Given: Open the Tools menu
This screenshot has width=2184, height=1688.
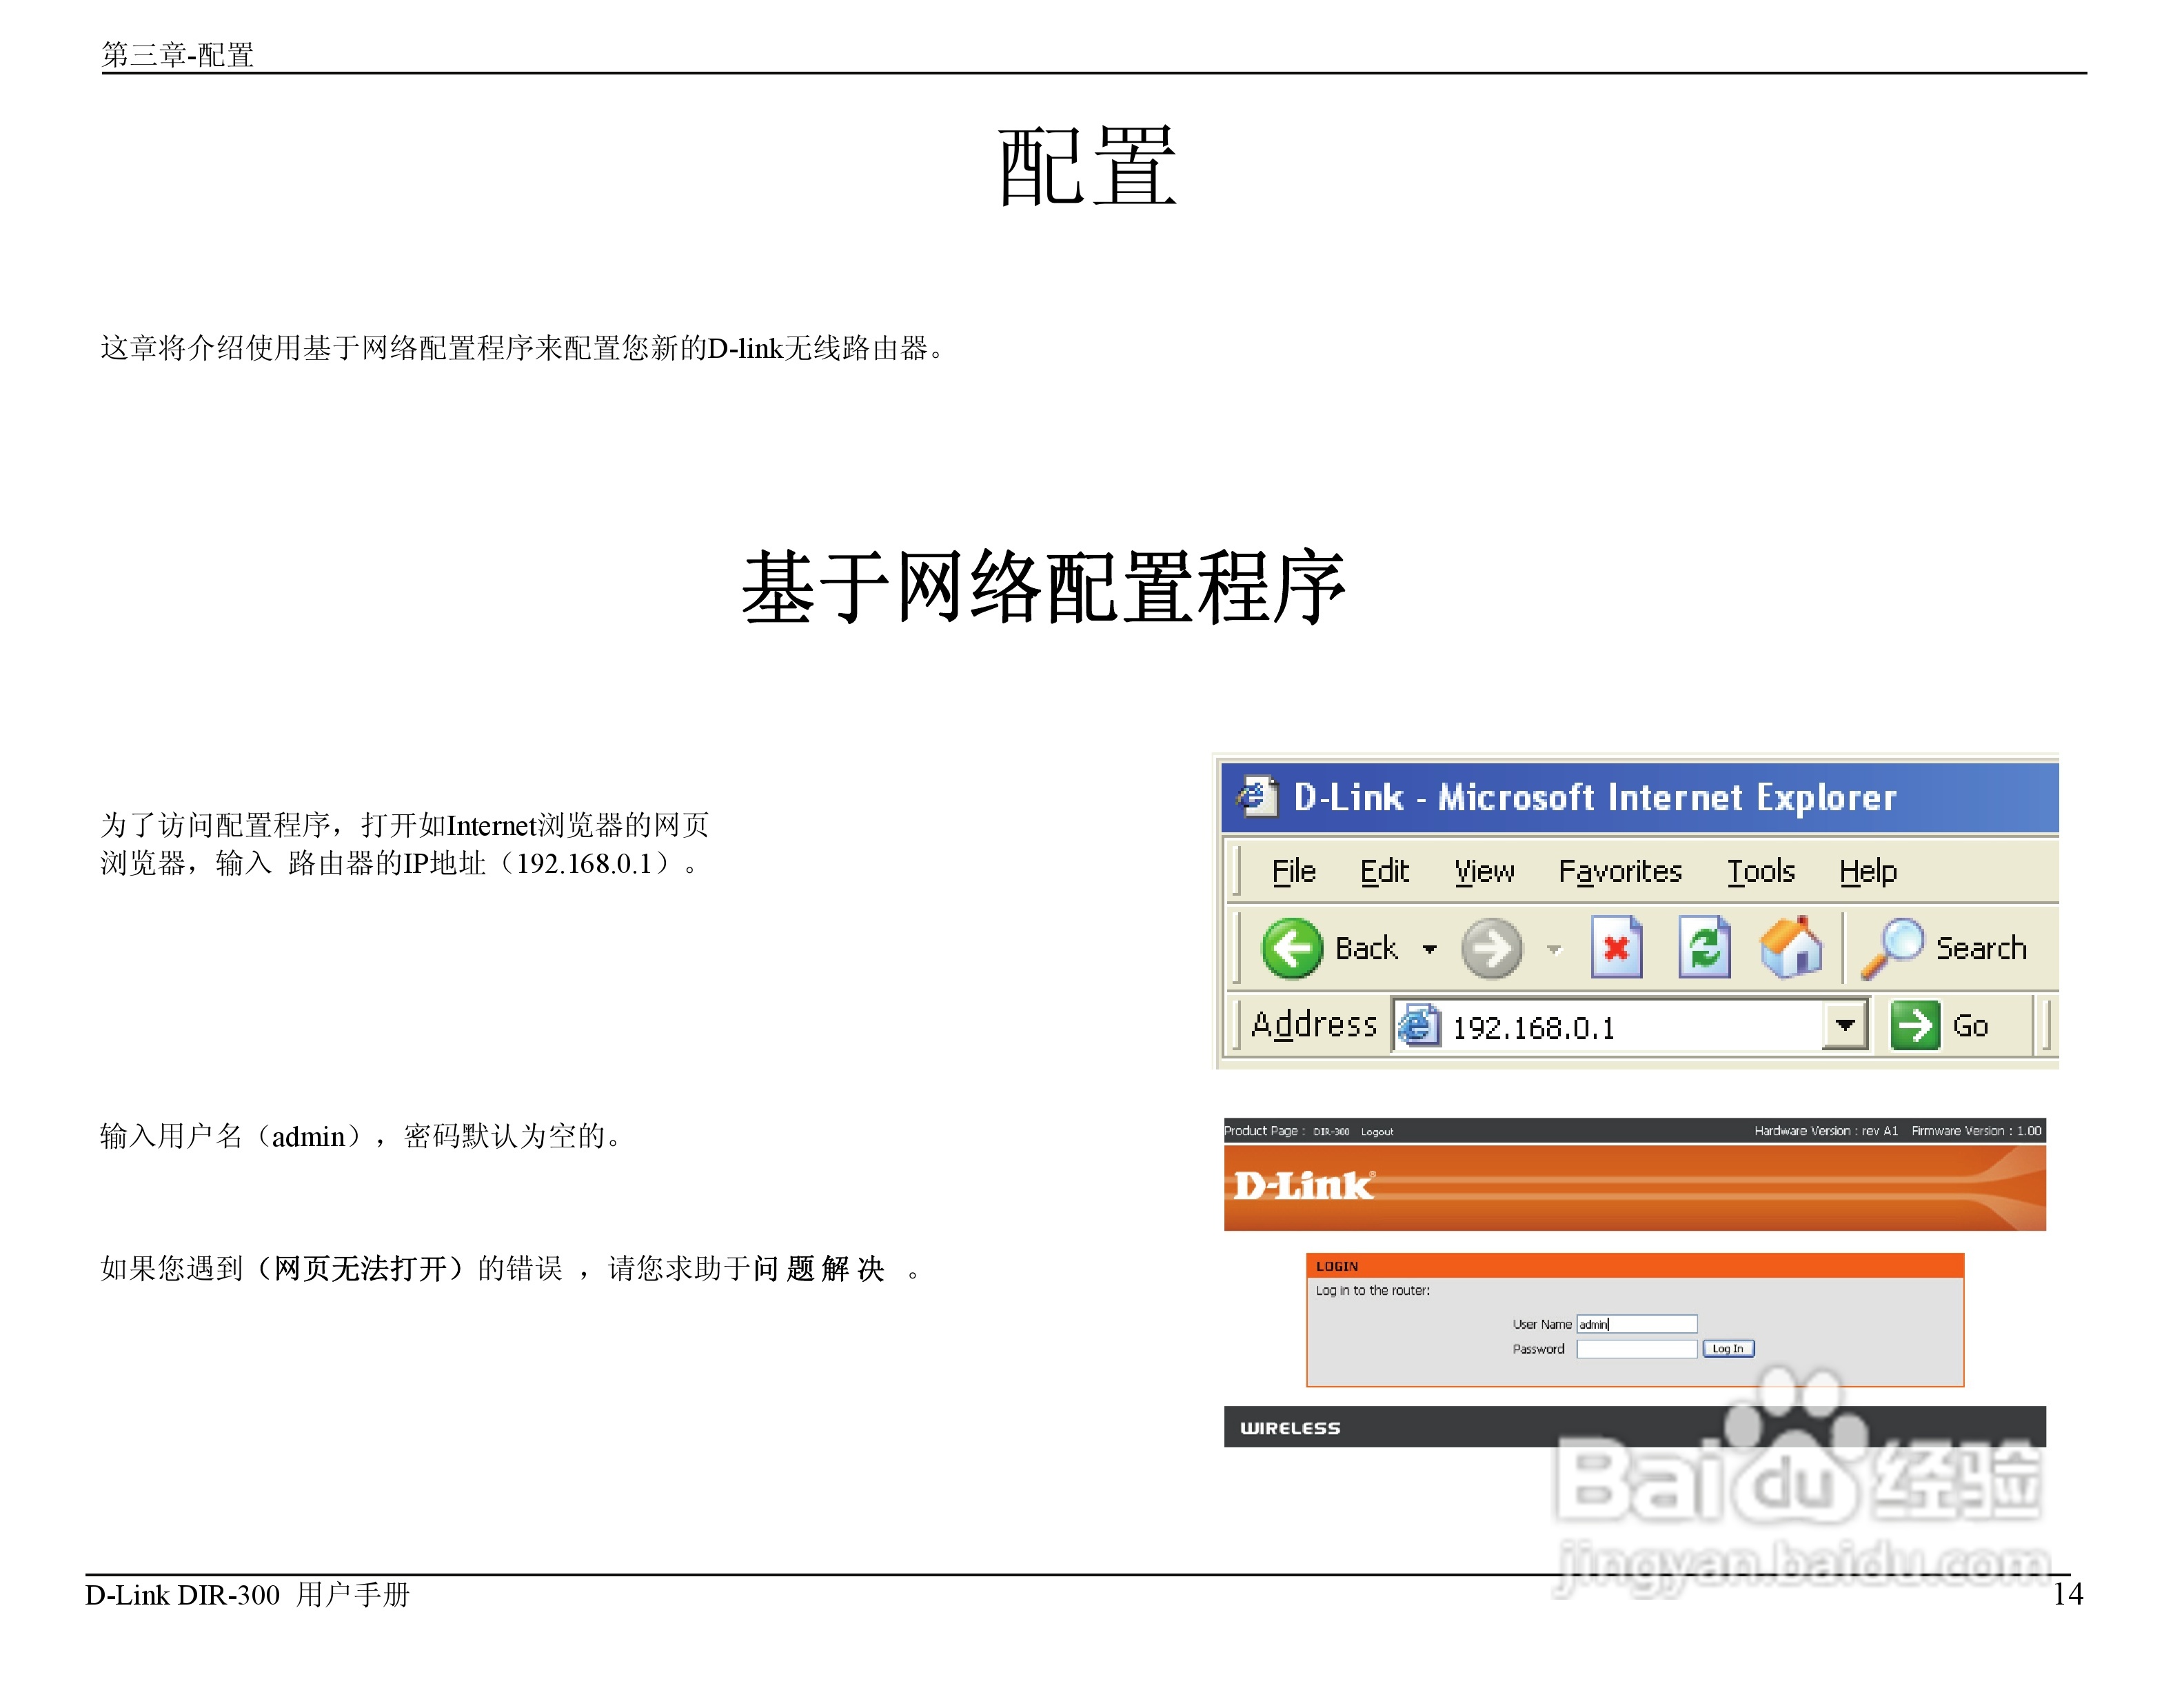Looking at the screenshot, I should tap(1761, 871).
